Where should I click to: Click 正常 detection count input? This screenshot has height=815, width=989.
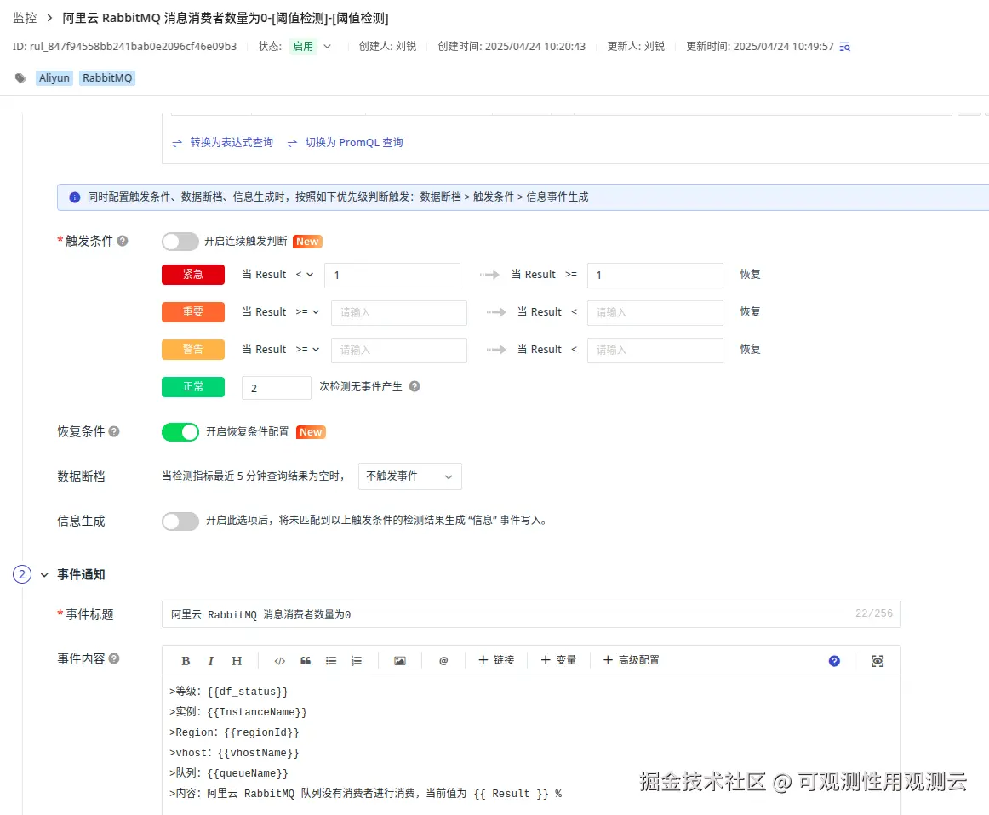click(277, 388)
